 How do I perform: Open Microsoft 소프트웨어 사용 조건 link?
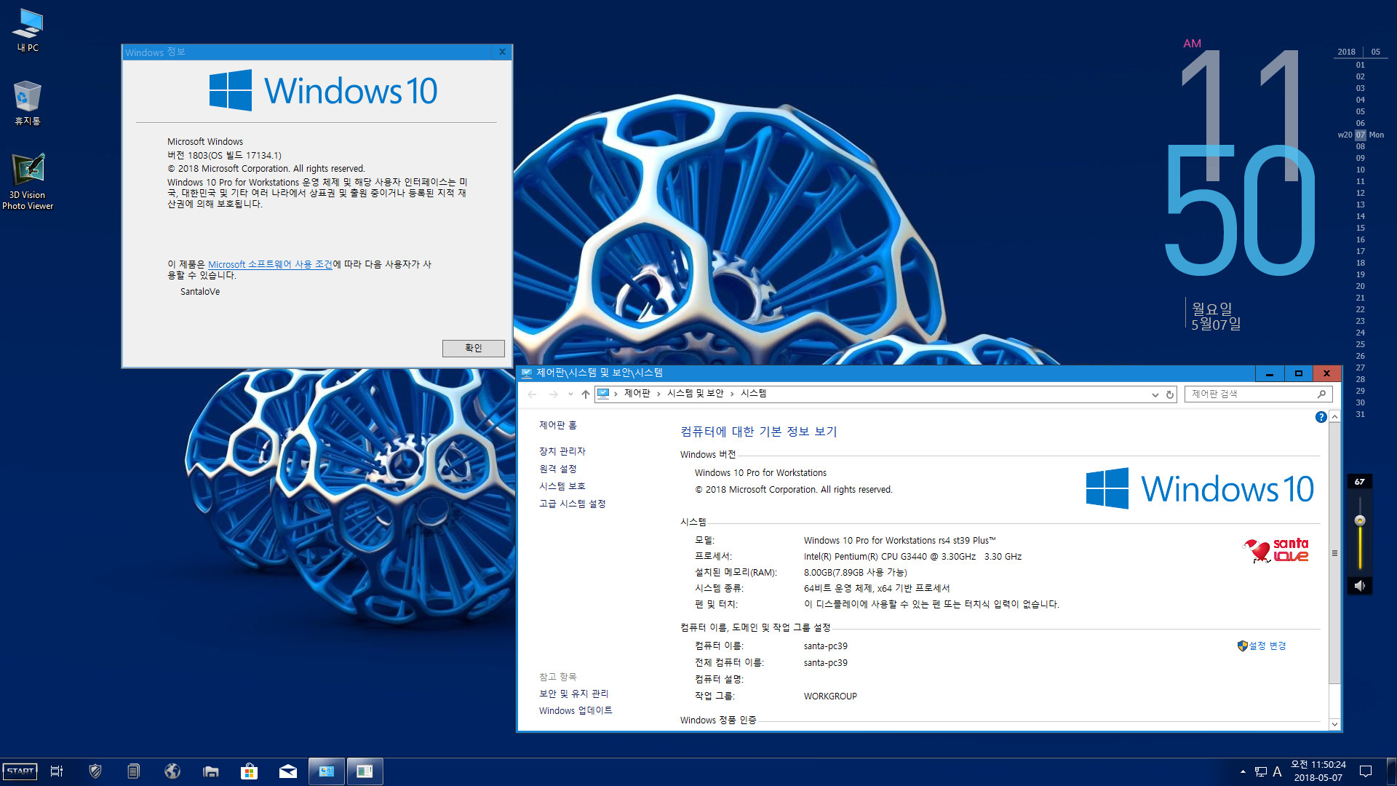point(270,264)
